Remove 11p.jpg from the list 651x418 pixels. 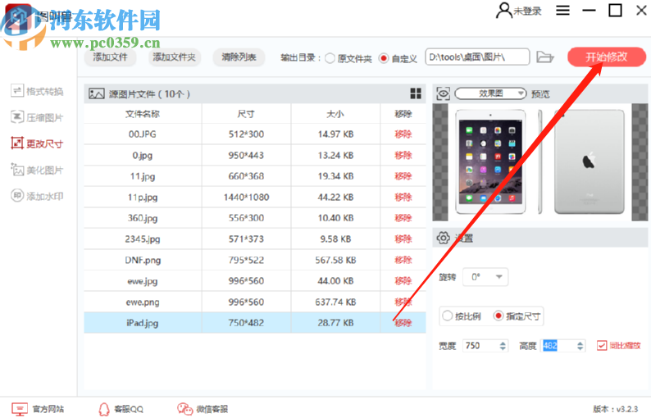coord(403,198)
